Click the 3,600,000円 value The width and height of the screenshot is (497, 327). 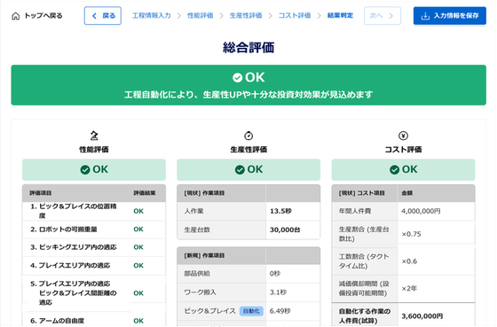pos(422,315)
